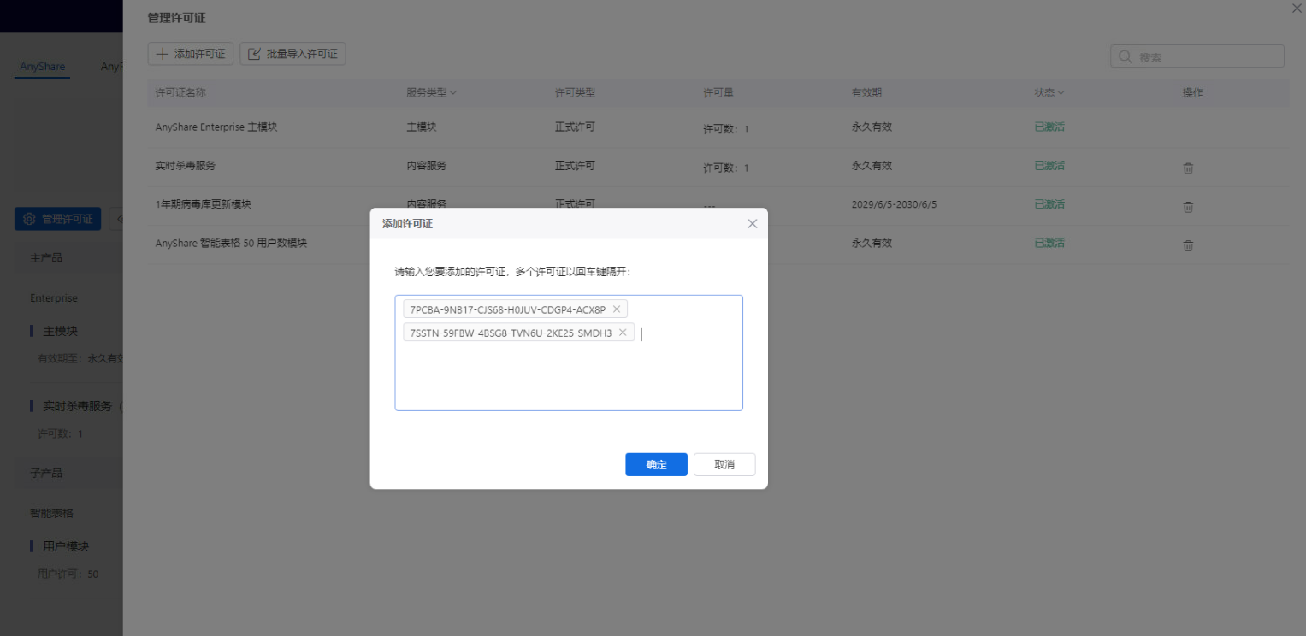Click Enterprise label in sidebar
Screen dimensions: 1306x636
54,298
